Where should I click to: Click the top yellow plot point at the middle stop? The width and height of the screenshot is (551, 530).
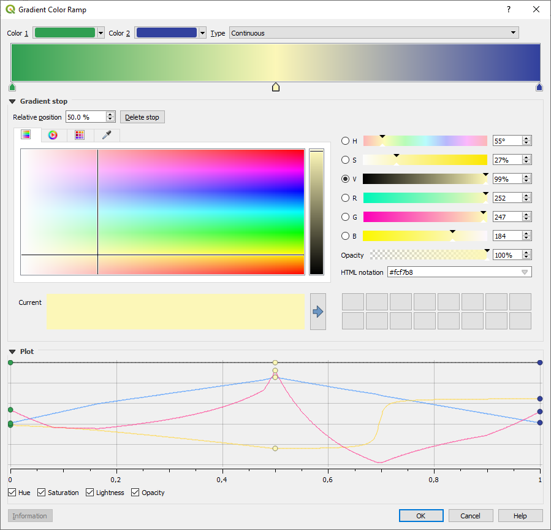(x=275, y=363)
